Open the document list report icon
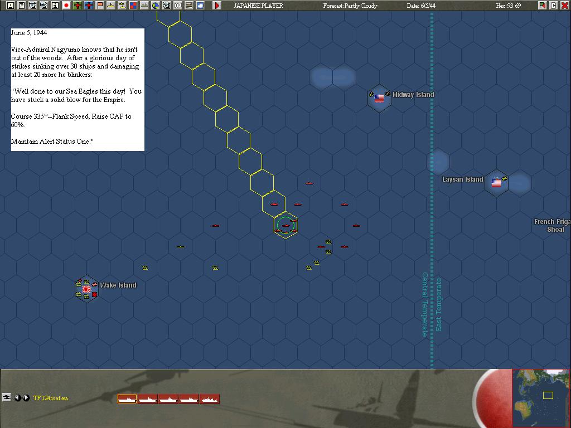Image resolution: width=571 pixels, height=428 pixels. click(22, 6)
